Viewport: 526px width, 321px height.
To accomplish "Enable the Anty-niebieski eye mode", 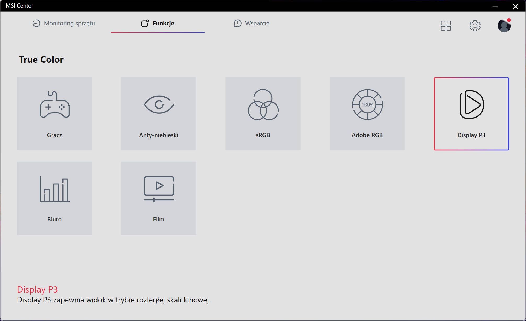I will point(159,114).
